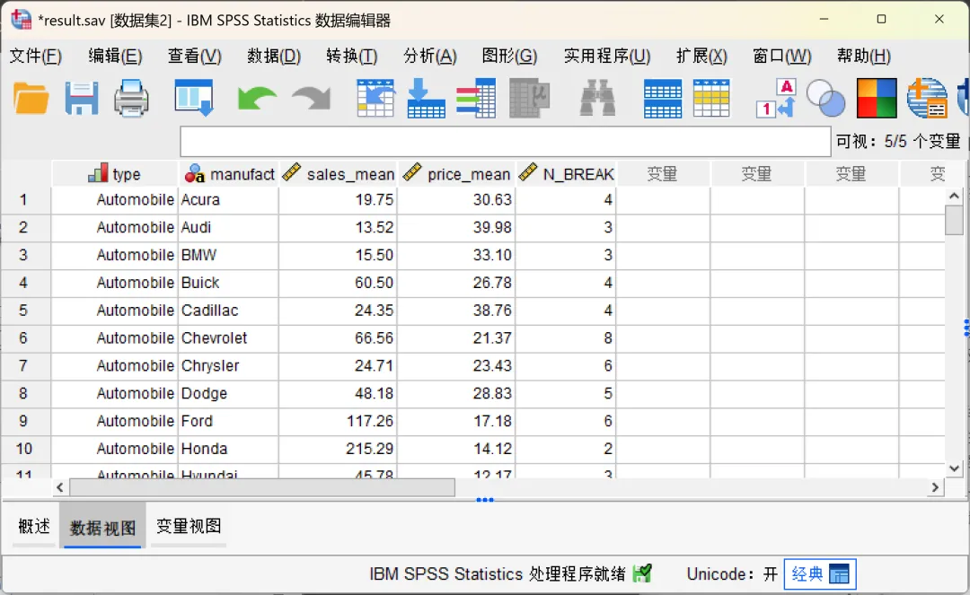Click the first empty 变量 column header
This screenshot has height=595, width=970.
[663, 174]
